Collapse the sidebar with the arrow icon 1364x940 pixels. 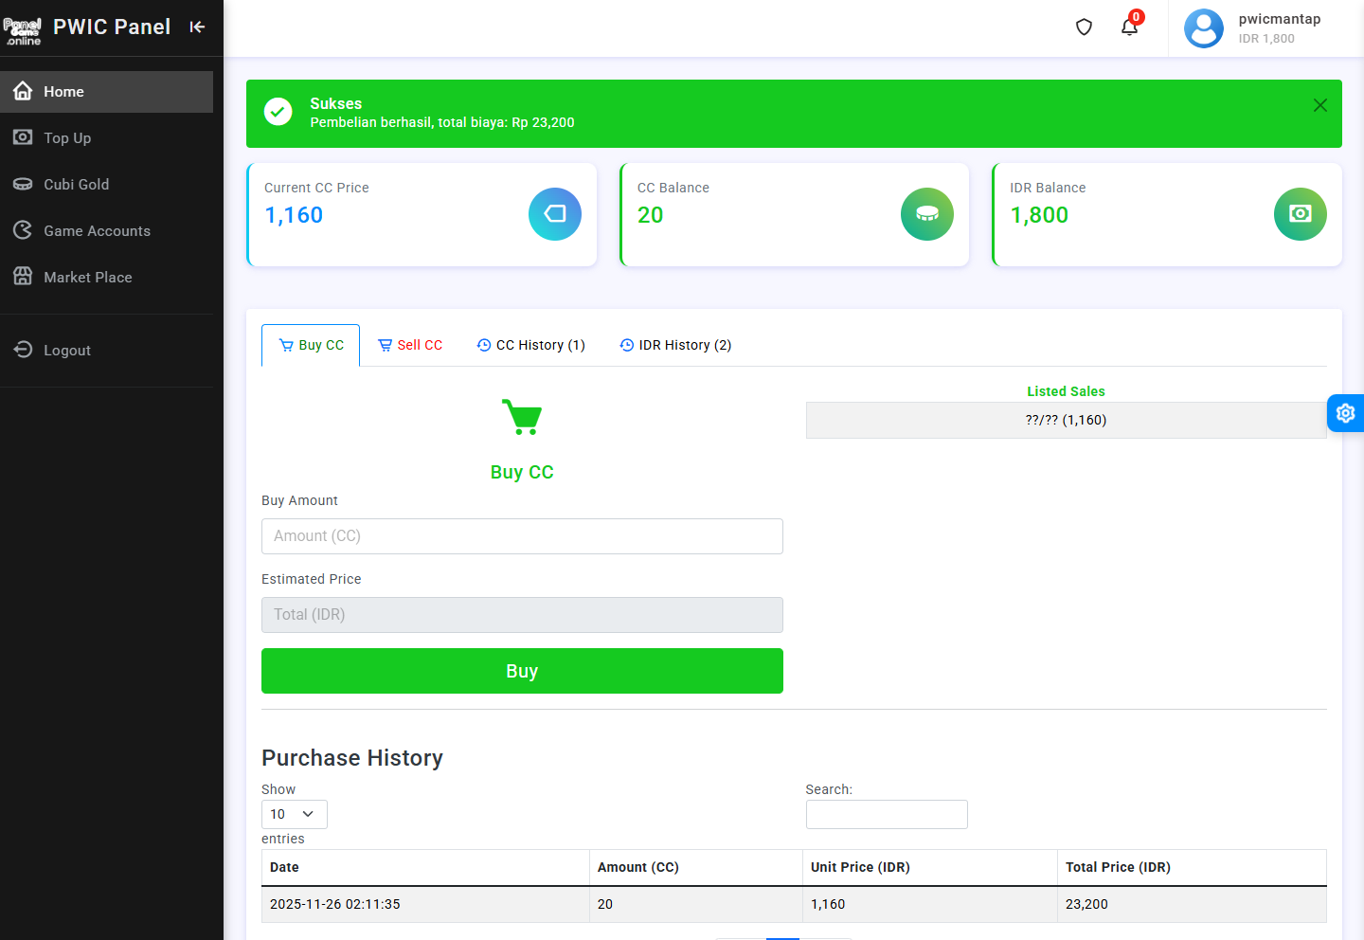point(197,27)
